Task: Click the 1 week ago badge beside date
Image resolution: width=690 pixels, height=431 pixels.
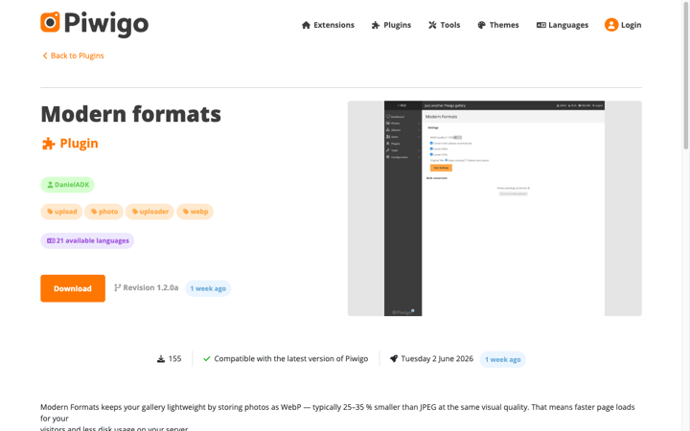Action: 502,359
